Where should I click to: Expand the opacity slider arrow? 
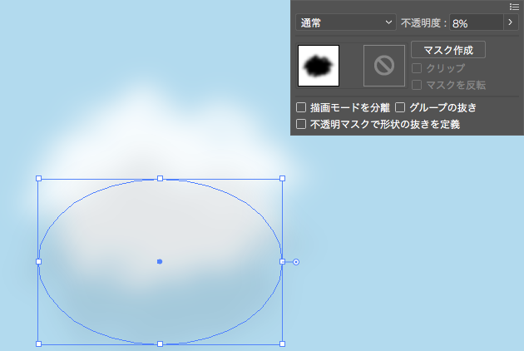(x=511, y=22)
